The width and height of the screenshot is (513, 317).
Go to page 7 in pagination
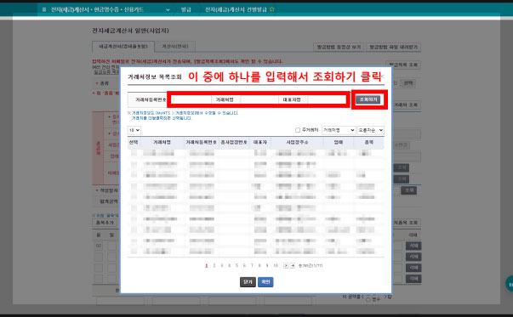(x=252, y=266)
